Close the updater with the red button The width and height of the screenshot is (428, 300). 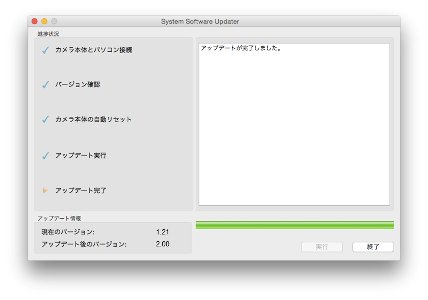click(34, 21)
